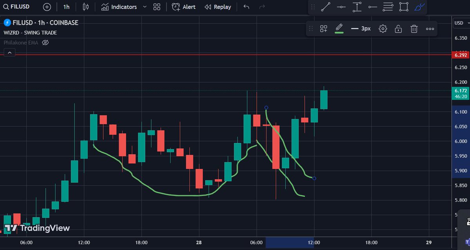Collapse the chart legend with chevron
470x250 pixels.
(x=9, y=52)
